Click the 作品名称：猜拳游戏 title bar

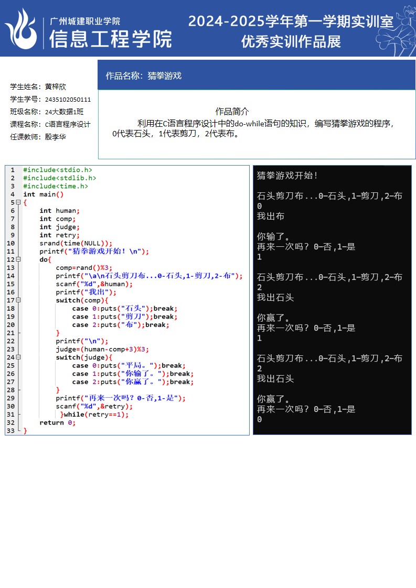[144, 75]
